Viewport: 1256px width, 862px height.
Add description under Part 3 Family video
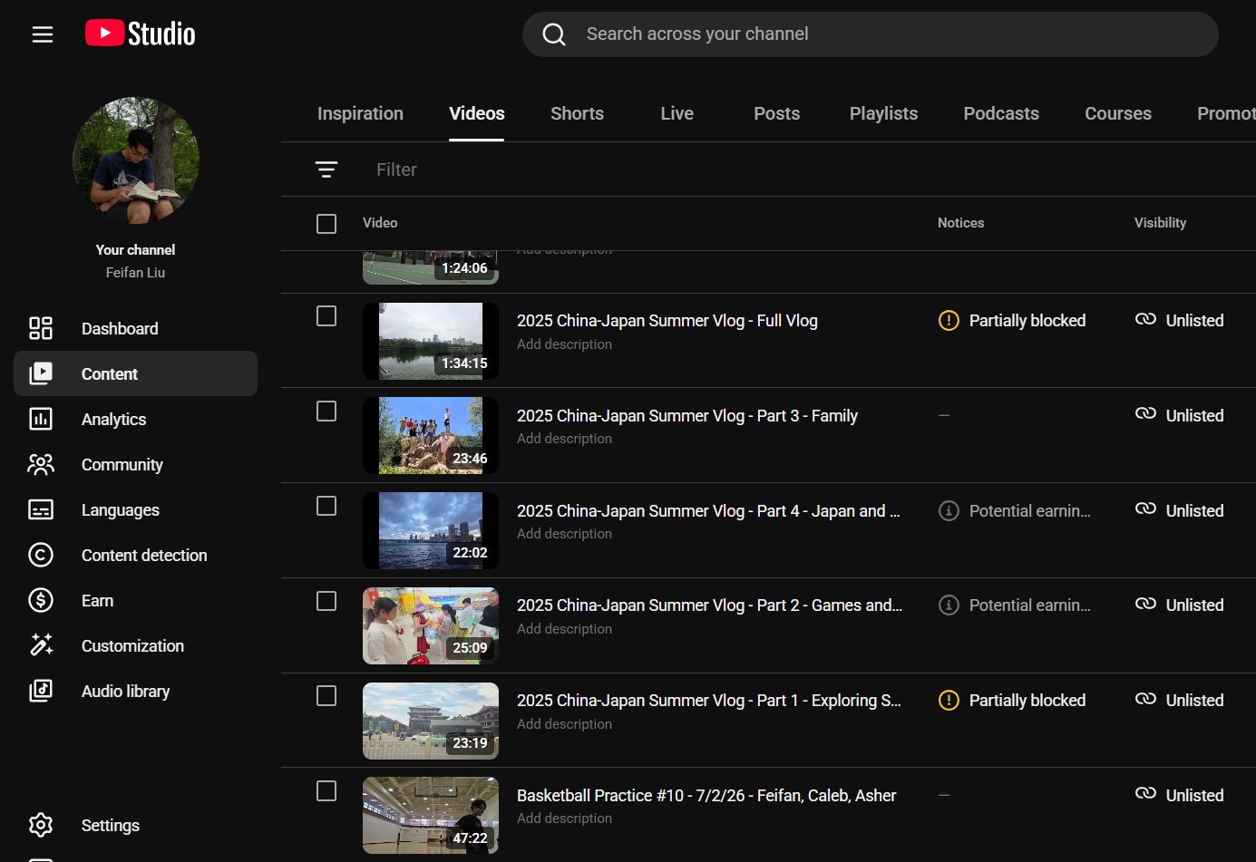[564, 439]
